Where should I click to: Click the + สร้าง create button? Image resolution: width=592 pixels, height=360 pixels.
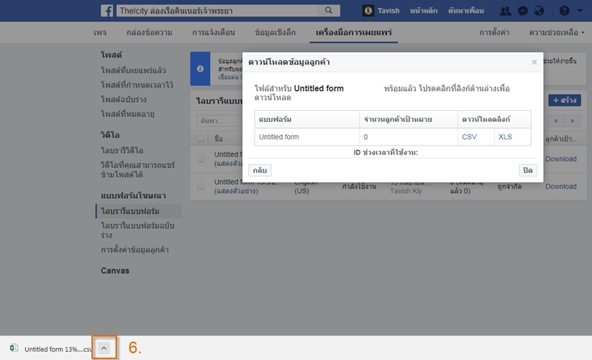click(565, 101)
